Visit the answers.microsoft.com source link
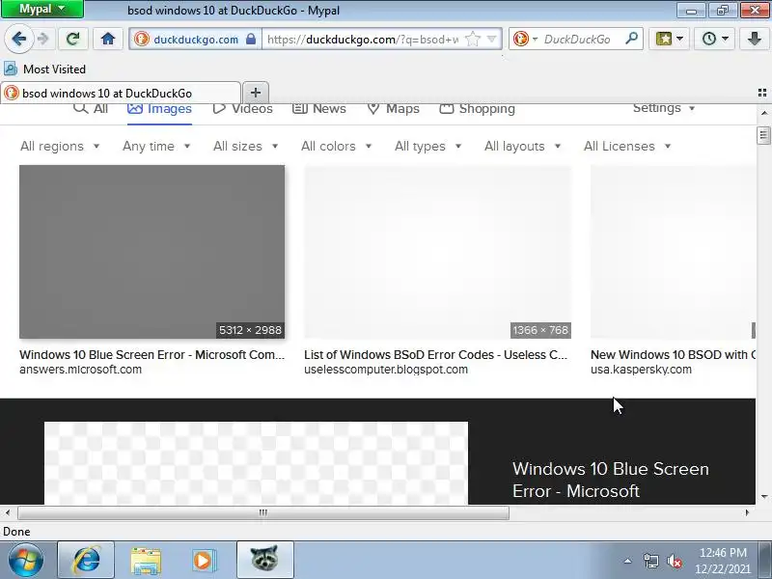772x579 pixels. click(80, 370)
